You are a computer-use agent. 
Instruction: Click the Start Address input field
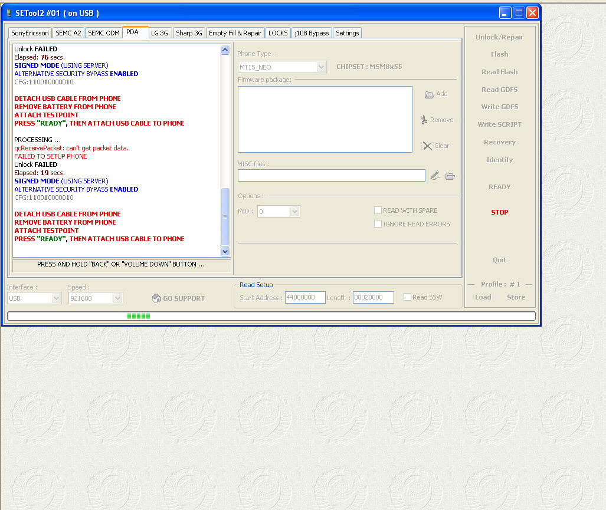[305, 297]
